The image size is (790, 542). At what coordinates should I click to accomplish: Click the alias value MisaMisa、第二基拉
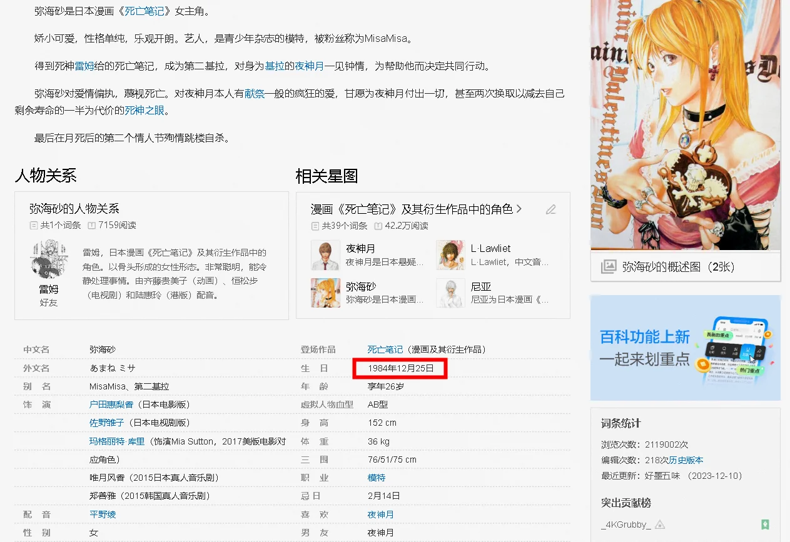129,386
